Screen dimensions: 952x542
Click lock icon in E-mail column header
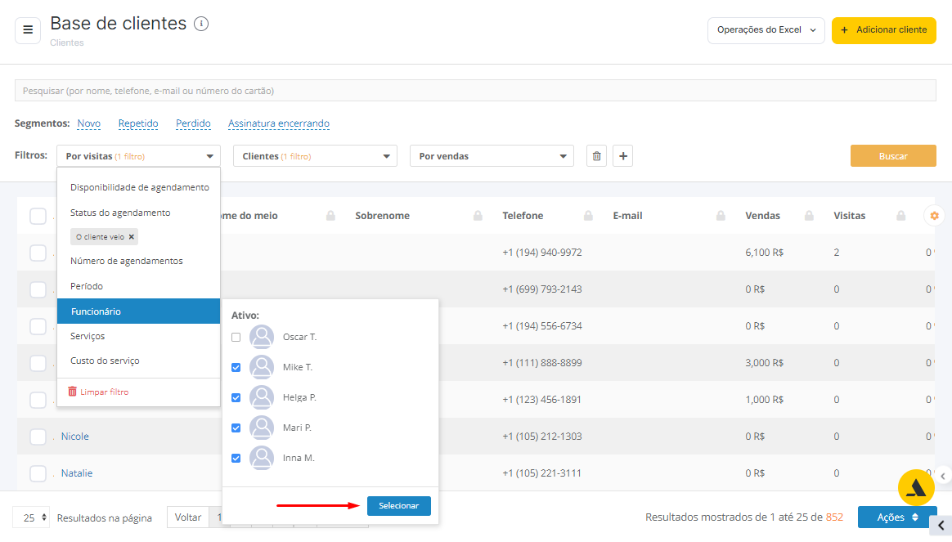click(721, 216)
